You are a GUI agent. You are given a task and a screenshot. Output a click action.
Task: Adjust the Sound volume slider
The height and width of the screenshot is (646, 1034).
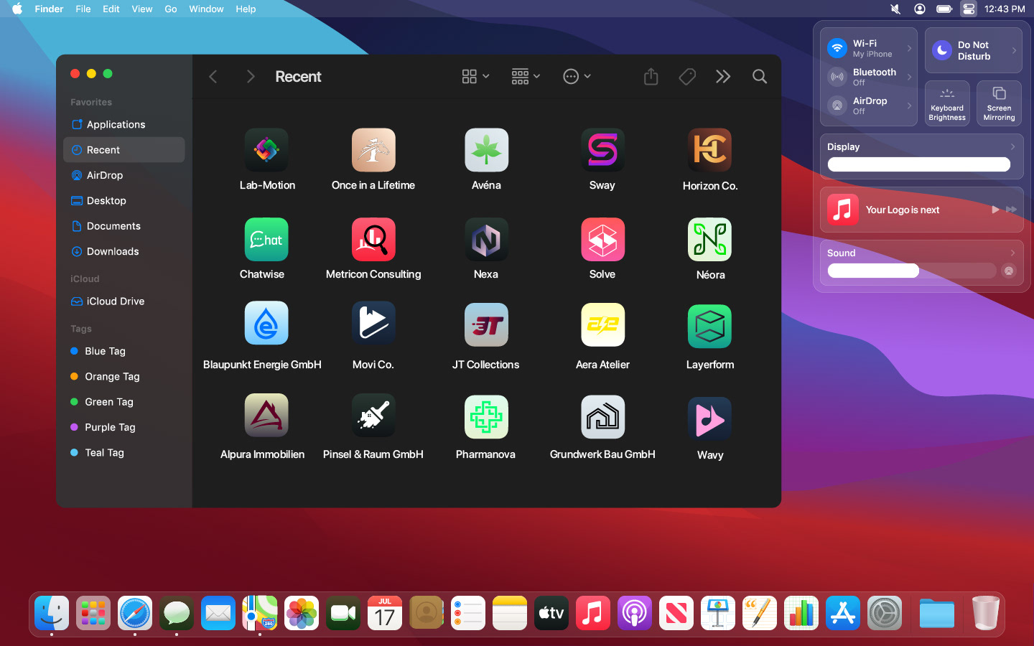click(x=912, y=271)
